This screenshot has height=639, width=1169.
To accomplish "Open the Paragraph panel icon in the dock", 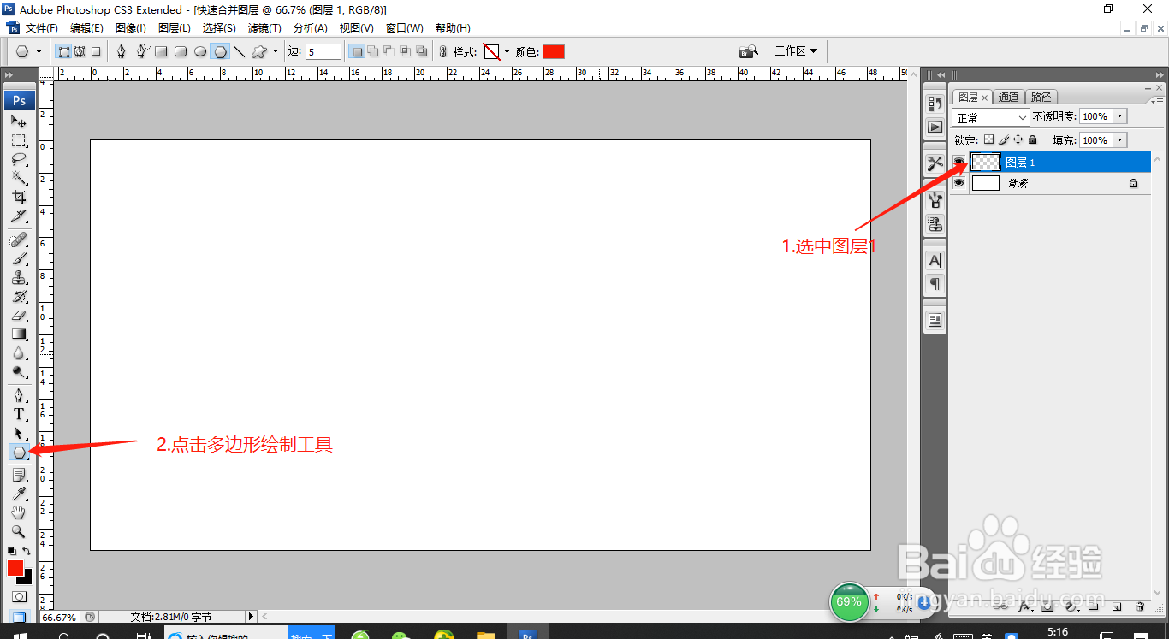I will [935, 284].
